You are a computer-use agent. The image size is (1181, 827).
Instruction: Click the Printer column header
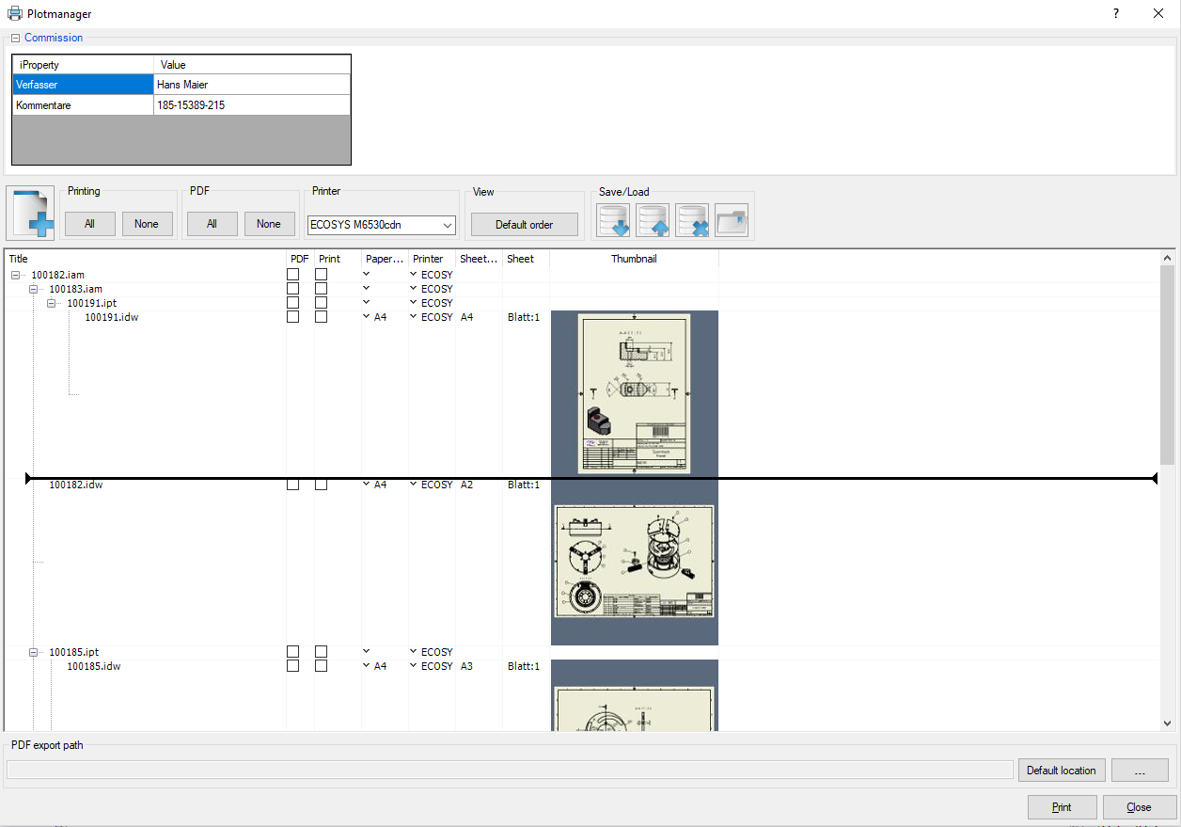(x=432, y=259)
